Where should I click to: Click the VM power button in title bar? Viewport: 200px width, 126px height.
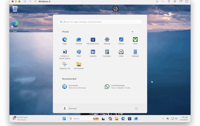click(25, 1)
